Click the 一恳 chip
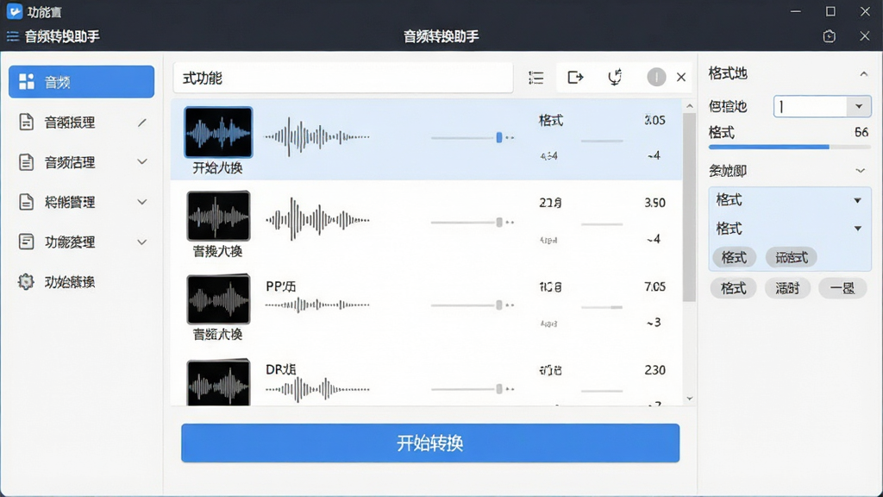The height and width of the screenshot is (497, 883). pyautogui.click(x=842, y=288)
